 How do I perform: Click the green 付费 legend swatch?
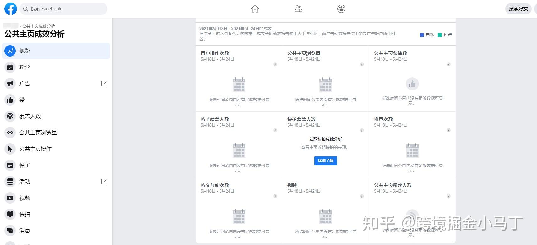point(440,35)
